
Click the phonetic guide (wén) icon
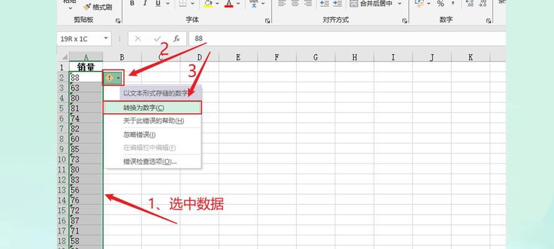pos(254,4)
